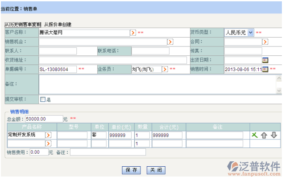This screenshot has width=285, height=181.
Task: Open product lookup for 定制开发系统 row
Action: coord(49,135)
